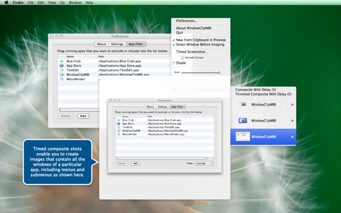Toggle the Include Cursor checkbox
Screen dimensions: 341x213
click(182, 58)
